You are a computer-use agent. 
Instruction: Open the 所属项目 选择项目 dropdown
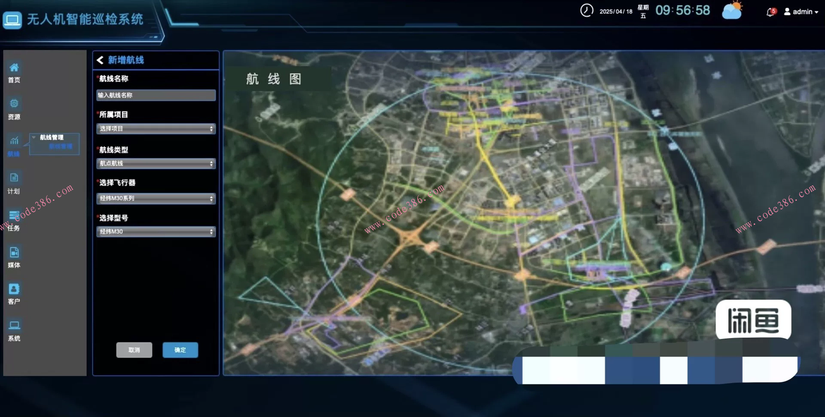(x=156, y=129)
